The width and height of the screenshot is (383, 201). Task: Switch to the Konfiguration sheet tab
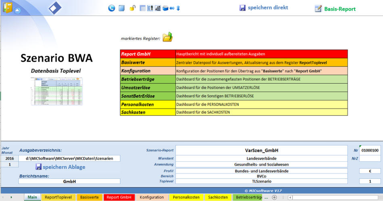pos(151,197)
